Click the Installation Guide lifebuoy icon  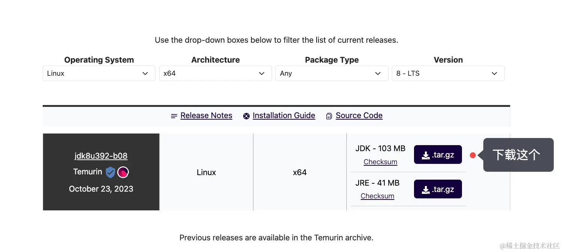point(246,116)
